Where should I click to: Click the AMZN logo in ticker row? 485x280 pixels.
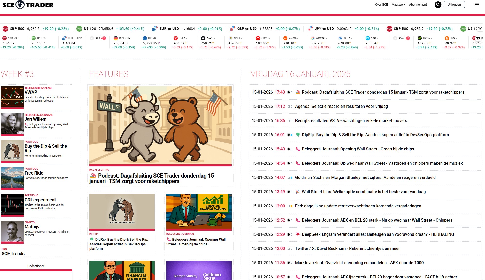[285, 38]
